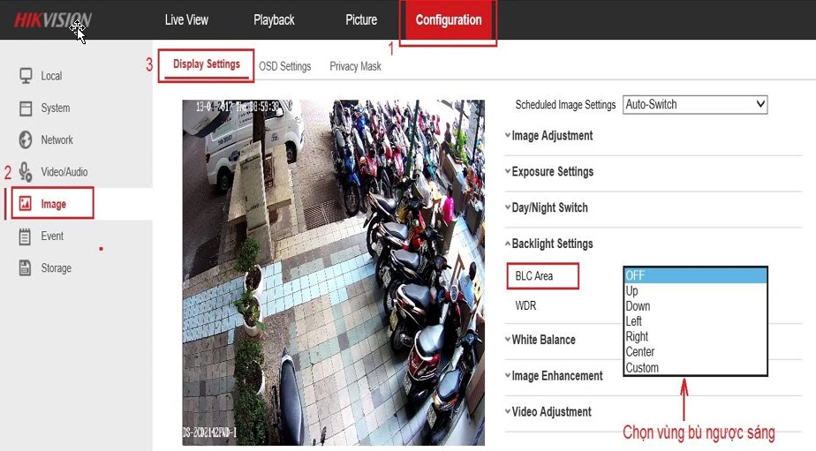Switch to the Playback tab
Image resolution: width=816 pixels, height=451 pixels.
tap(274, 20)
